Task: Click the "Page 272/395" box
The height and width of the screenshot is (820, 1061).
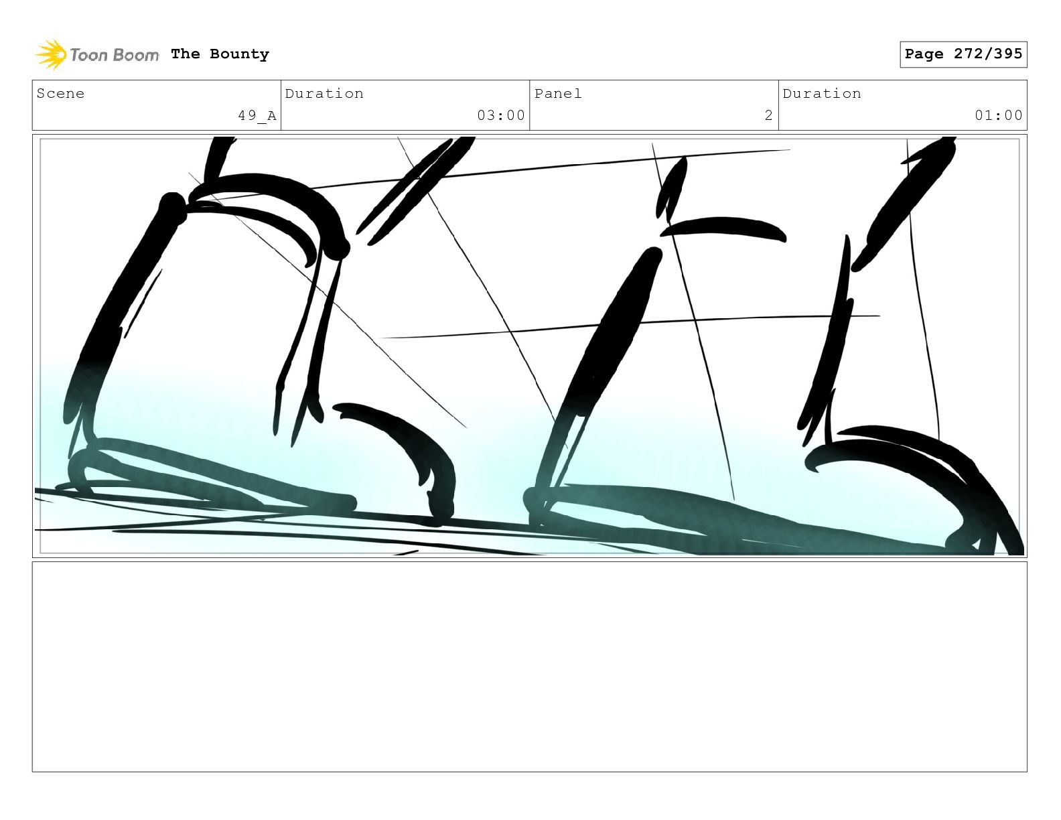Action: (963, 54)
